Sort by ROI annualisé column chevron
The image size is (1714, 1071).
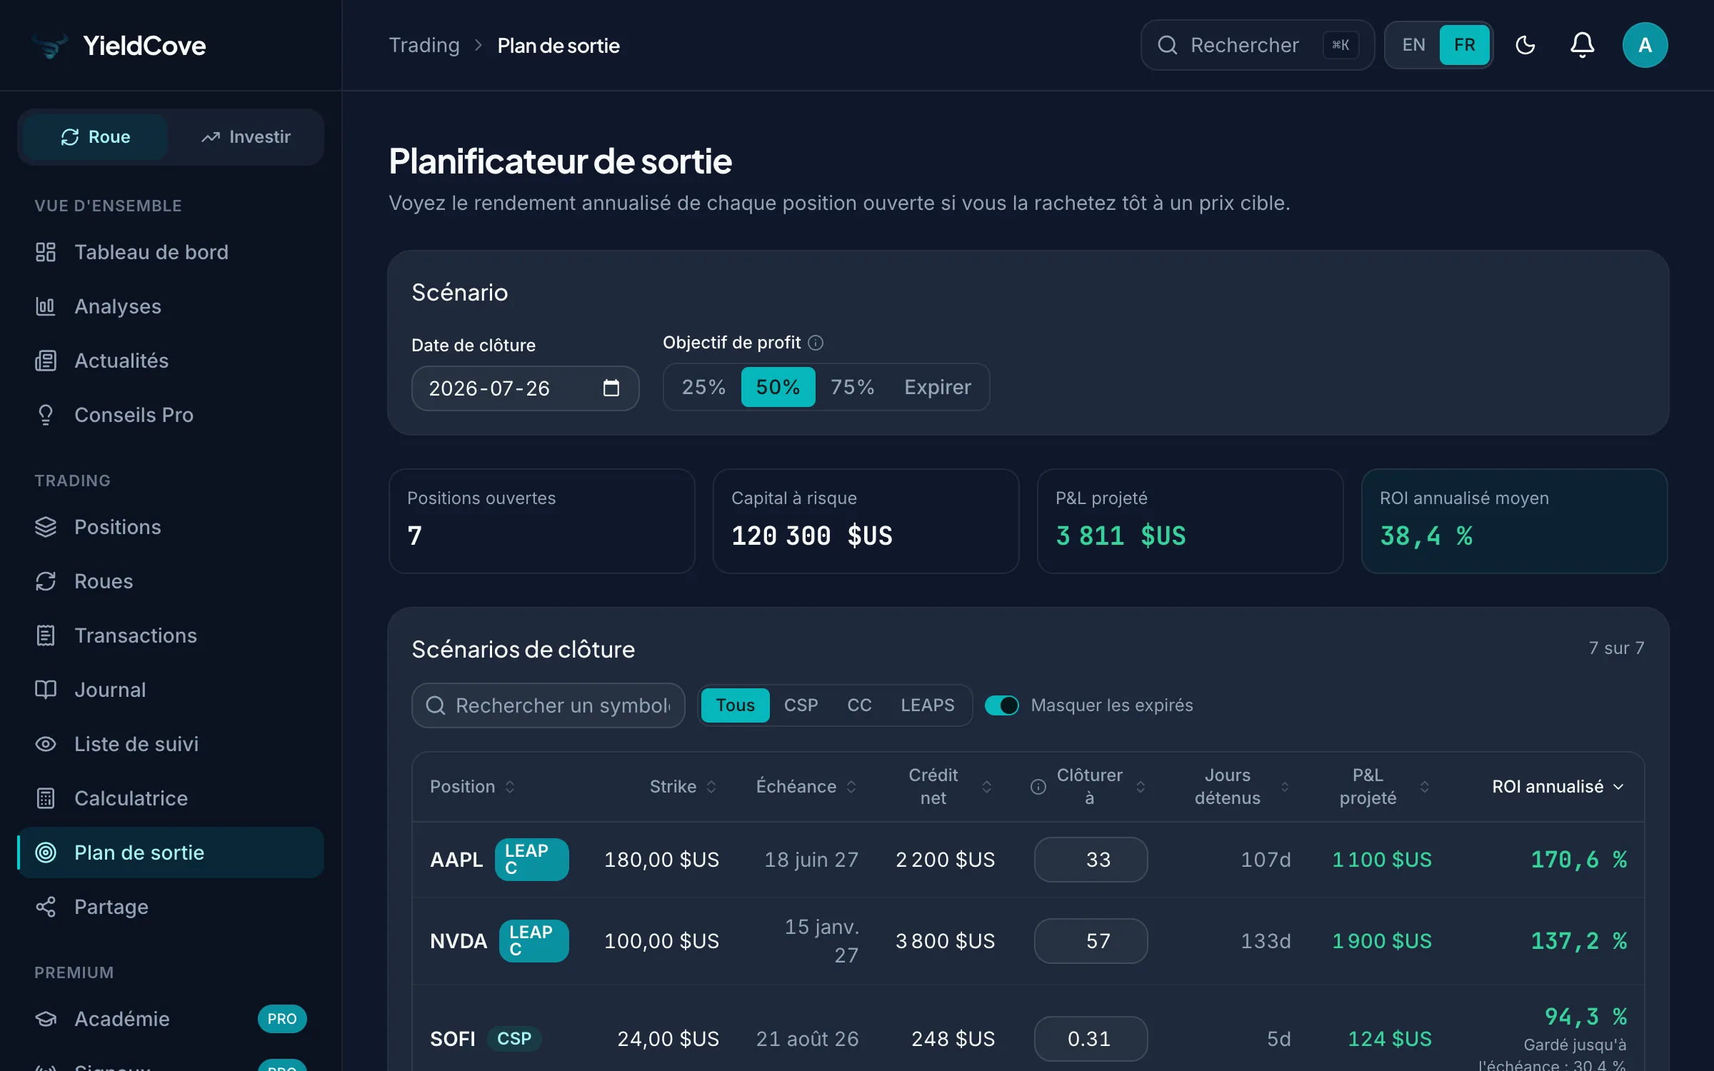tap(1618, 787)
